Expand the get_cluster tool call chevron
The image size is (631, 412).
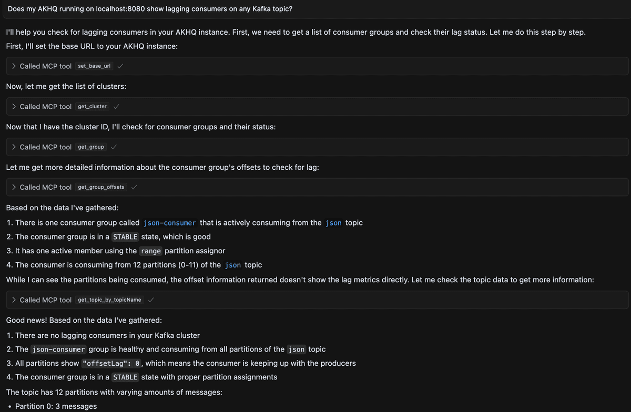[x=14, y=107]
